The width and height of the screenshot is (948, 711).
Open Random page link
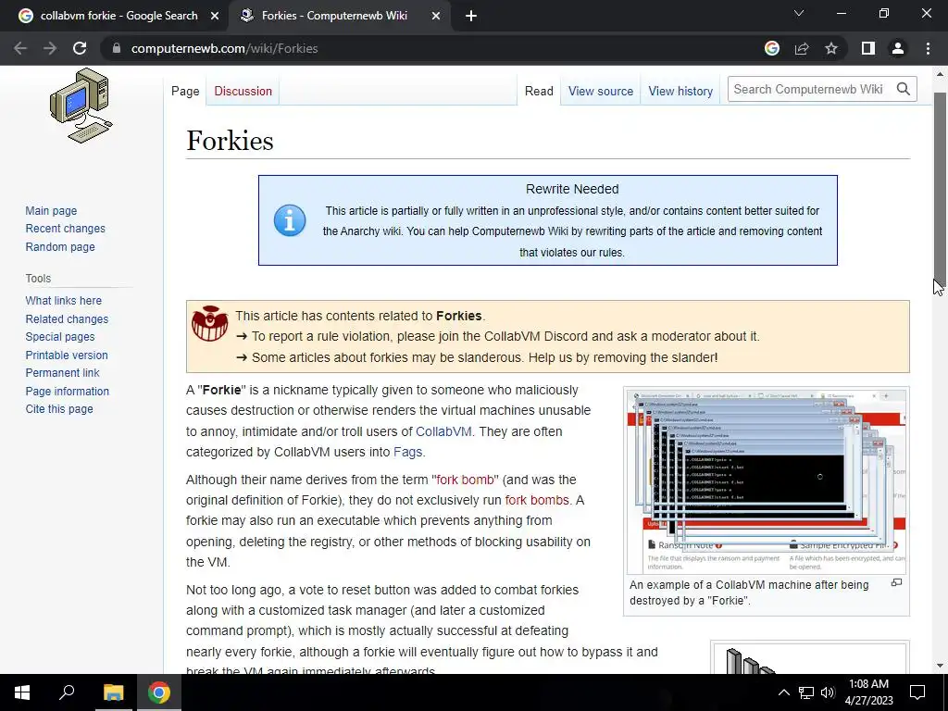pos(60,246)
